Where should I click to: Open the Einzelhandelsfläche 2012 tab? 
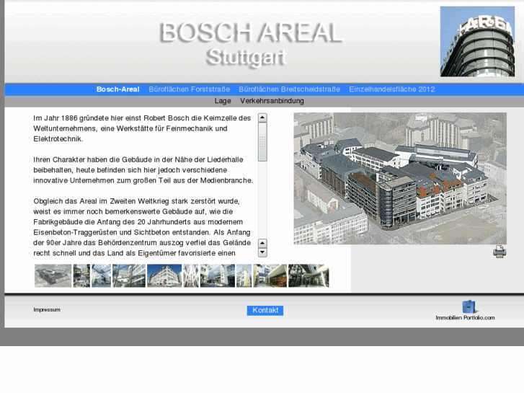coord(392,89)
